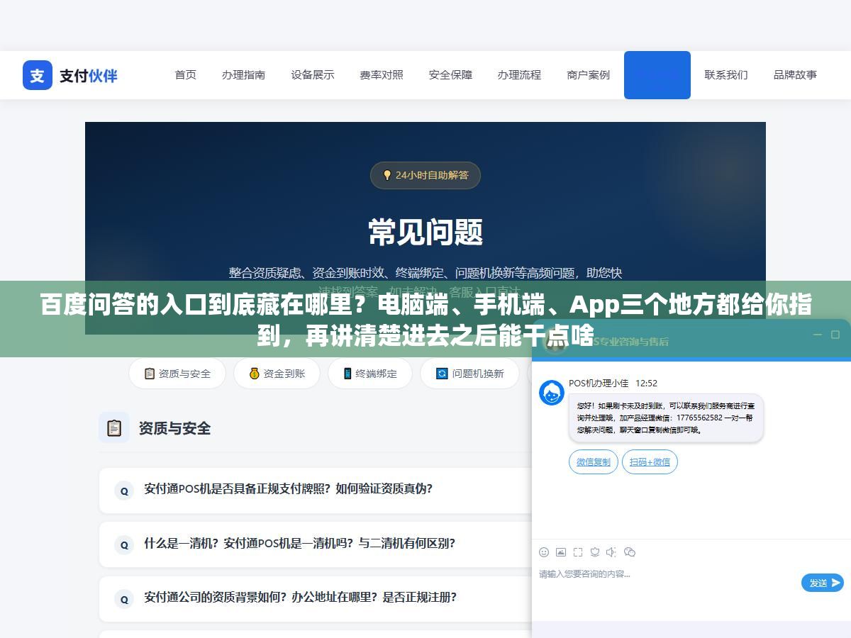Viewport: 851px width, 638px height.
Task: Open the 办理指南 nav item
Action: coord(243,74)
